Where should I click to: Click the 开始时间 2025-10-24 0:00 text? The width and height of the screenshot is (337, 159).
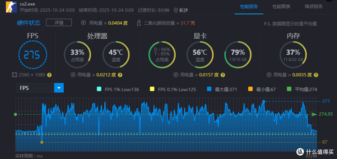coord(47,10)
